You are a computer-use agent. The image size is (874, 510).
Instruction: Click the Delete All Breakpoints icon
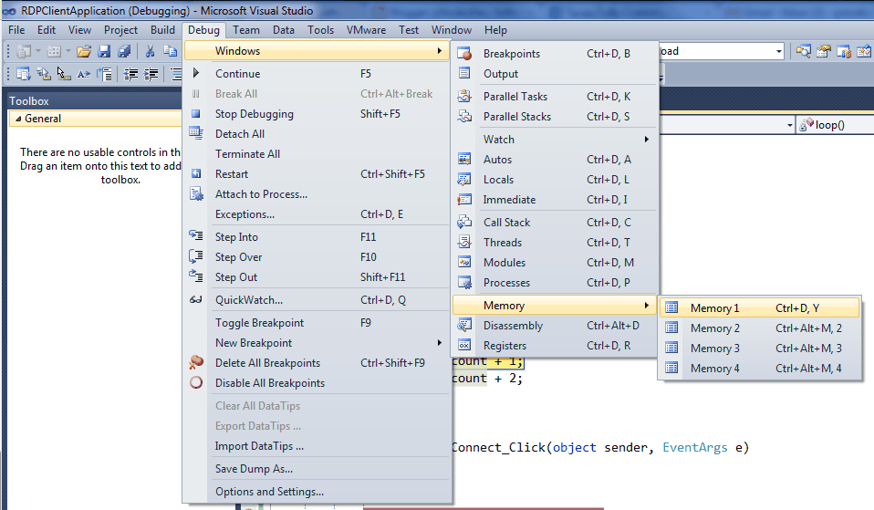(x=196, y=362)
